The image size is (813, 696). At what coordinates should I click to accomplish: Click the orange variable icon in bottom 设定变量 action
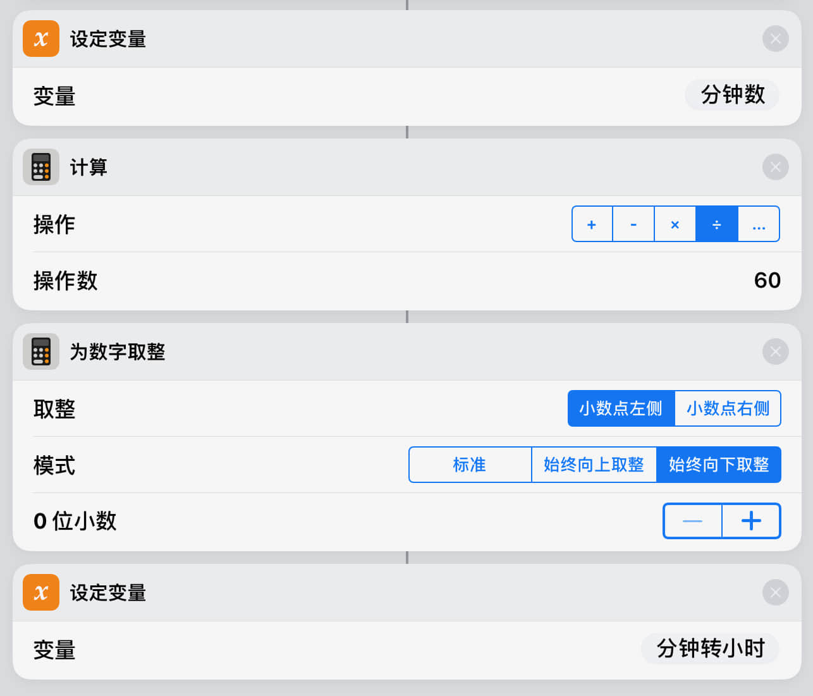pyautogui.click(x=41, y=592)
